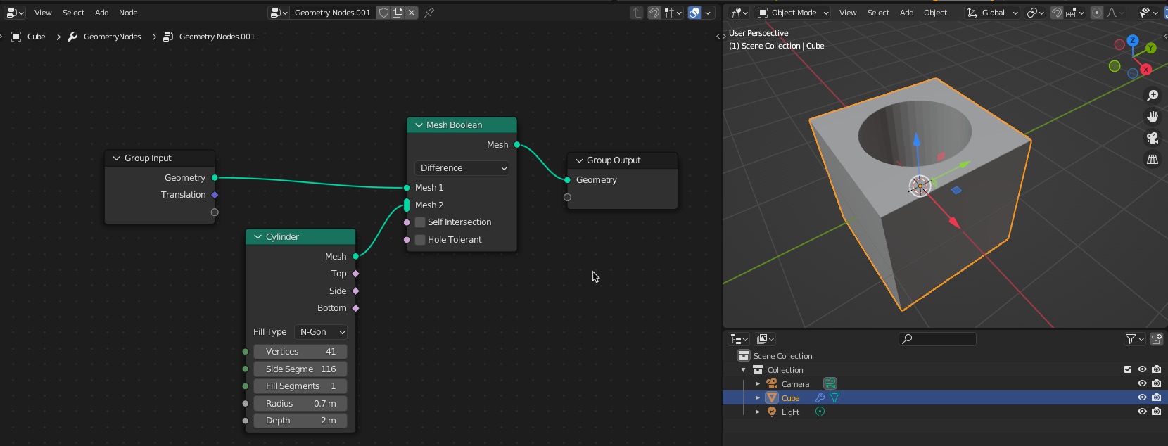Open the Object menu in 3D viewport
This screenshot has height=446, width=1168.
[x=935, y=13]
